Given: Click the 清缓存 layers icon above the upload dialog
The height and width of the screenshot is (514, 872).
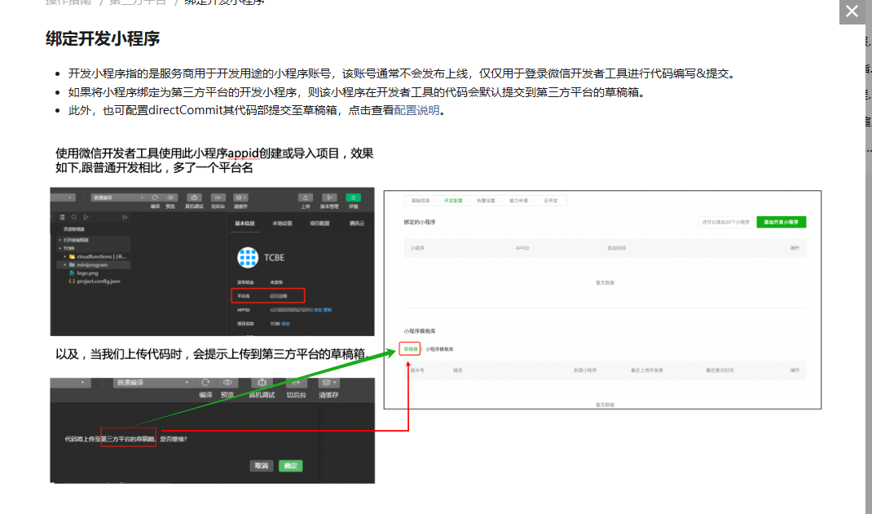Looking at the screenshot, I should [x=328, y=382].
